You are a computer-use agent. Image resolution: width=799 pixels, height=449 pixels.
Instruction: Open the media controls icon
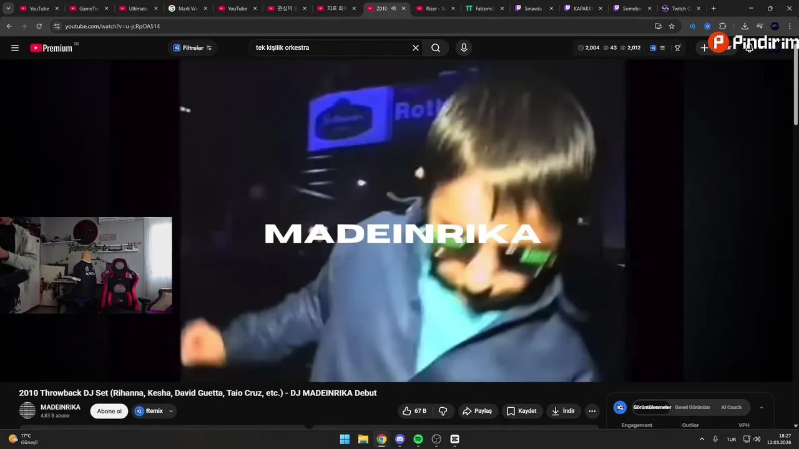pyautogui.click(x=760, y=26)
